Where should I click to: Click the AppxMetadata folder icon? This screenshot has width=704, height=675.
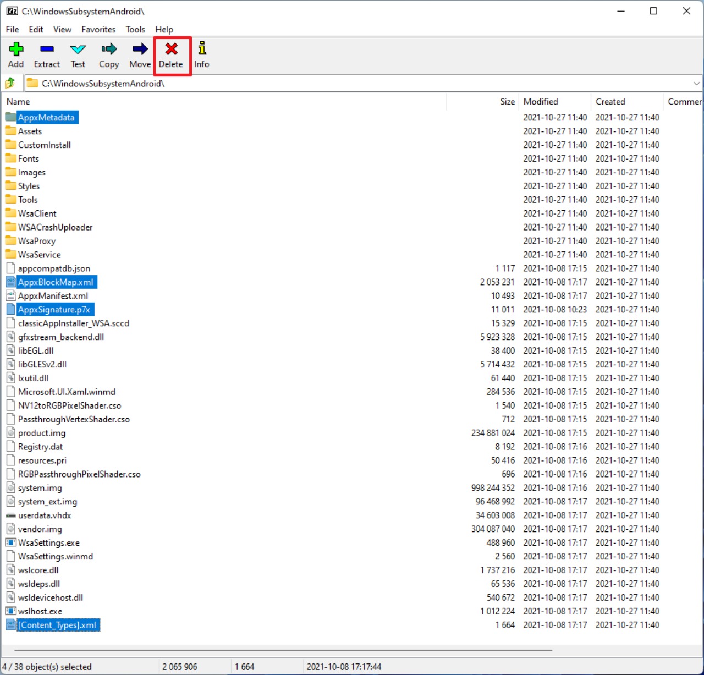11,117
